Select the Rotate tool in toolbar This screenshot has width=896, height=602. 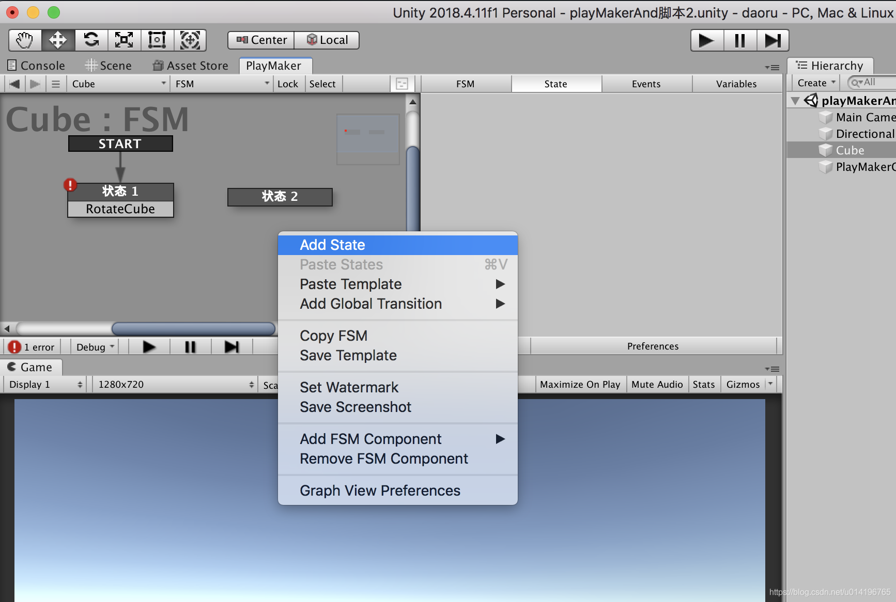(91, 40)
